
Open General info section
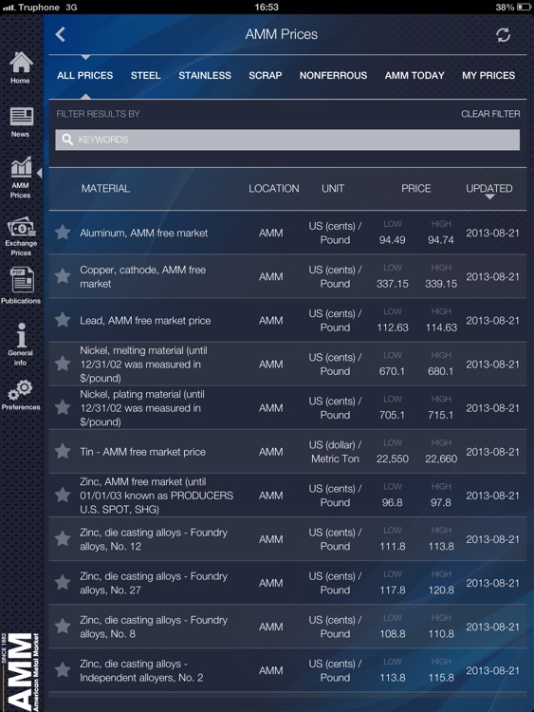[21, 345]
